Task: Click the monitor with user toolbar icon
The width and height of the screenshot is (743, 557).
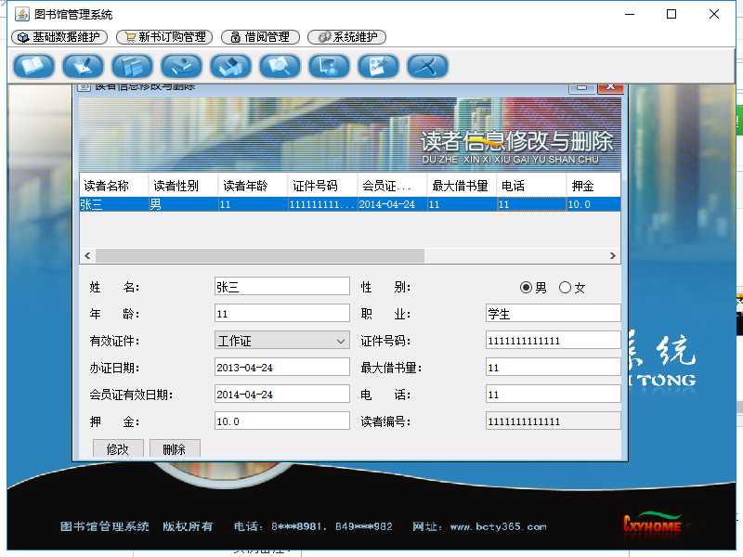Action: tap(329, 67)
